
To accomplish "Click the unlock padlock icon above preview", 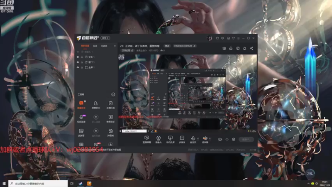I will (x=231, y=48).
